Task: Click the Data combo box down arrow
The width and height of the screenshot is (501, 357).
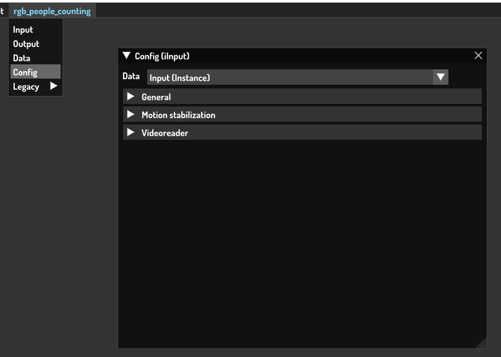Action: [440, 77]
